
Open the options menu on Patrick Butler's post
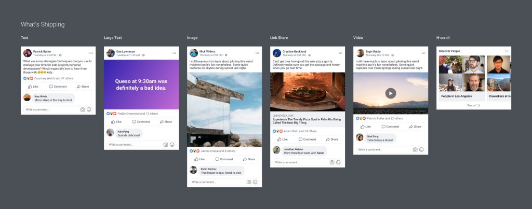91,53
